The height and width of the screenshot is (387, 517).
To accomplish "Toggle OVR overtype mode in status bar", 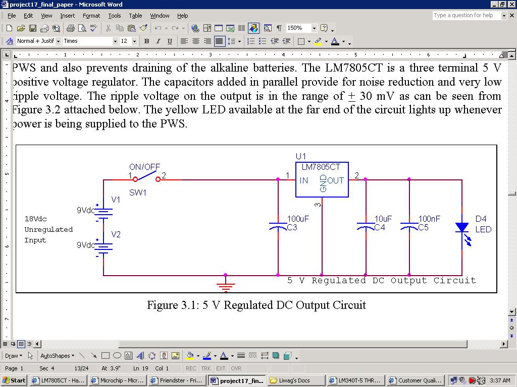I will coord(236,368).
